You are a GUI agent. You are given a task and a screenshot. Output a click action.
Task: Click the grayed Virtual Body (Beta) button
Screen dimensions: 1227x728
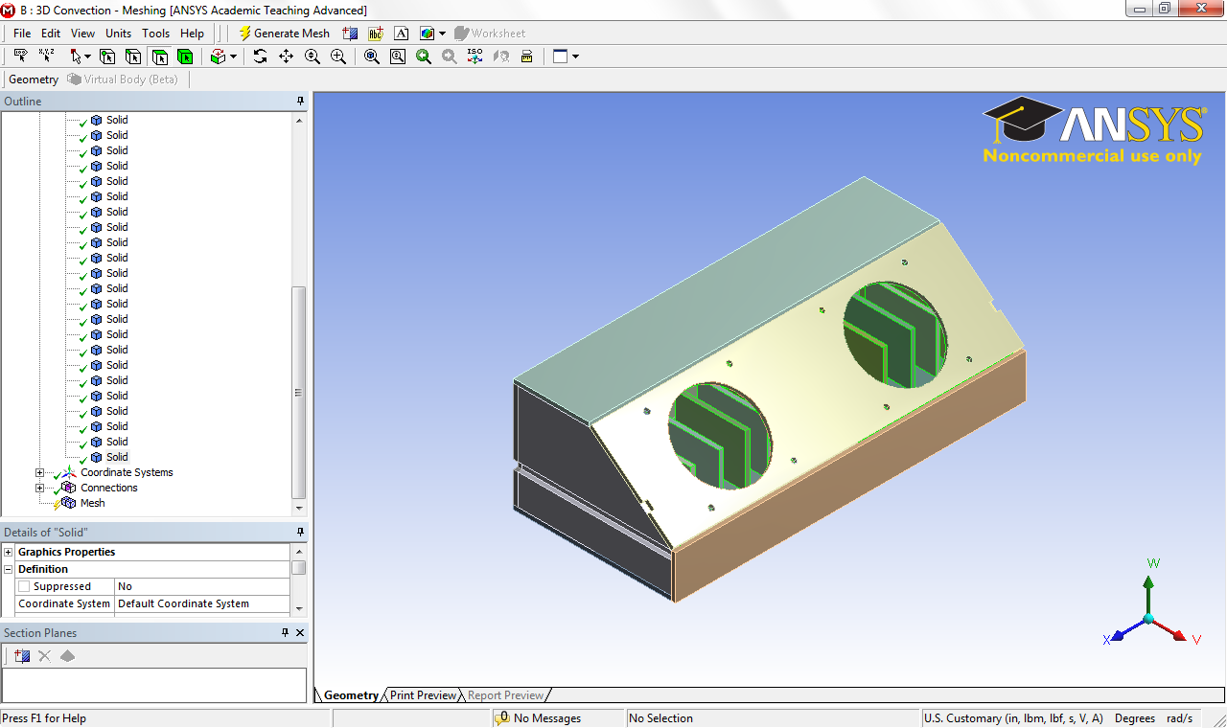123,80
